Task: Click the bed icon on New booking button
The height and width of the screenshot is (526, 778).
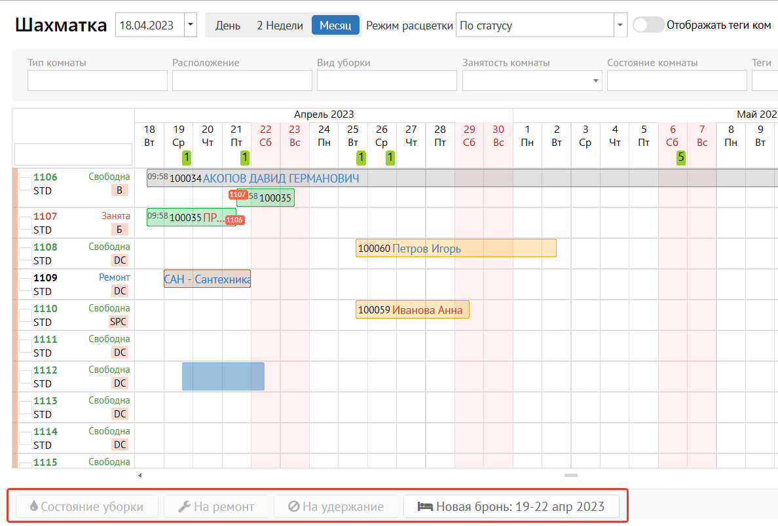Action: click(x=425, y=506)
